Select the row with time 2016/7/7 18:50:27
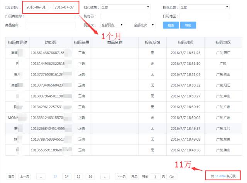247x183 pixels. 124,96
